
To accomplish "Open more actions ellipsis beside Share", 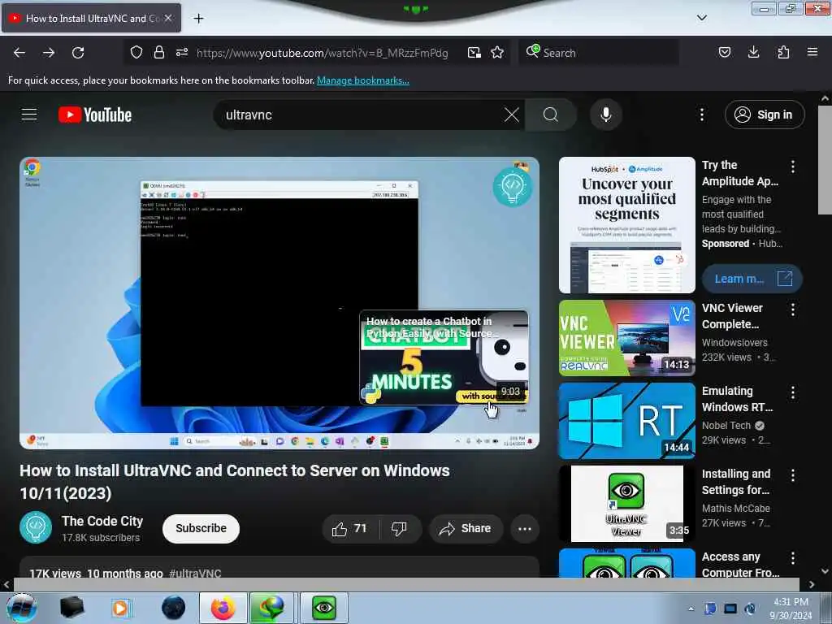I will point(525,528).
